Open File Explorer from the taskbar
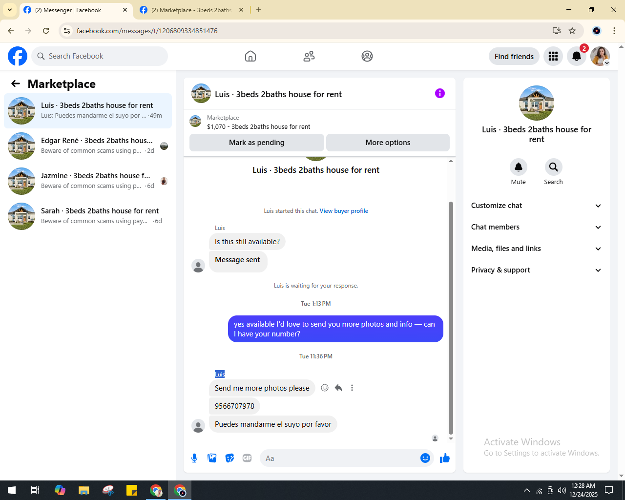 (x=84, y=490)
